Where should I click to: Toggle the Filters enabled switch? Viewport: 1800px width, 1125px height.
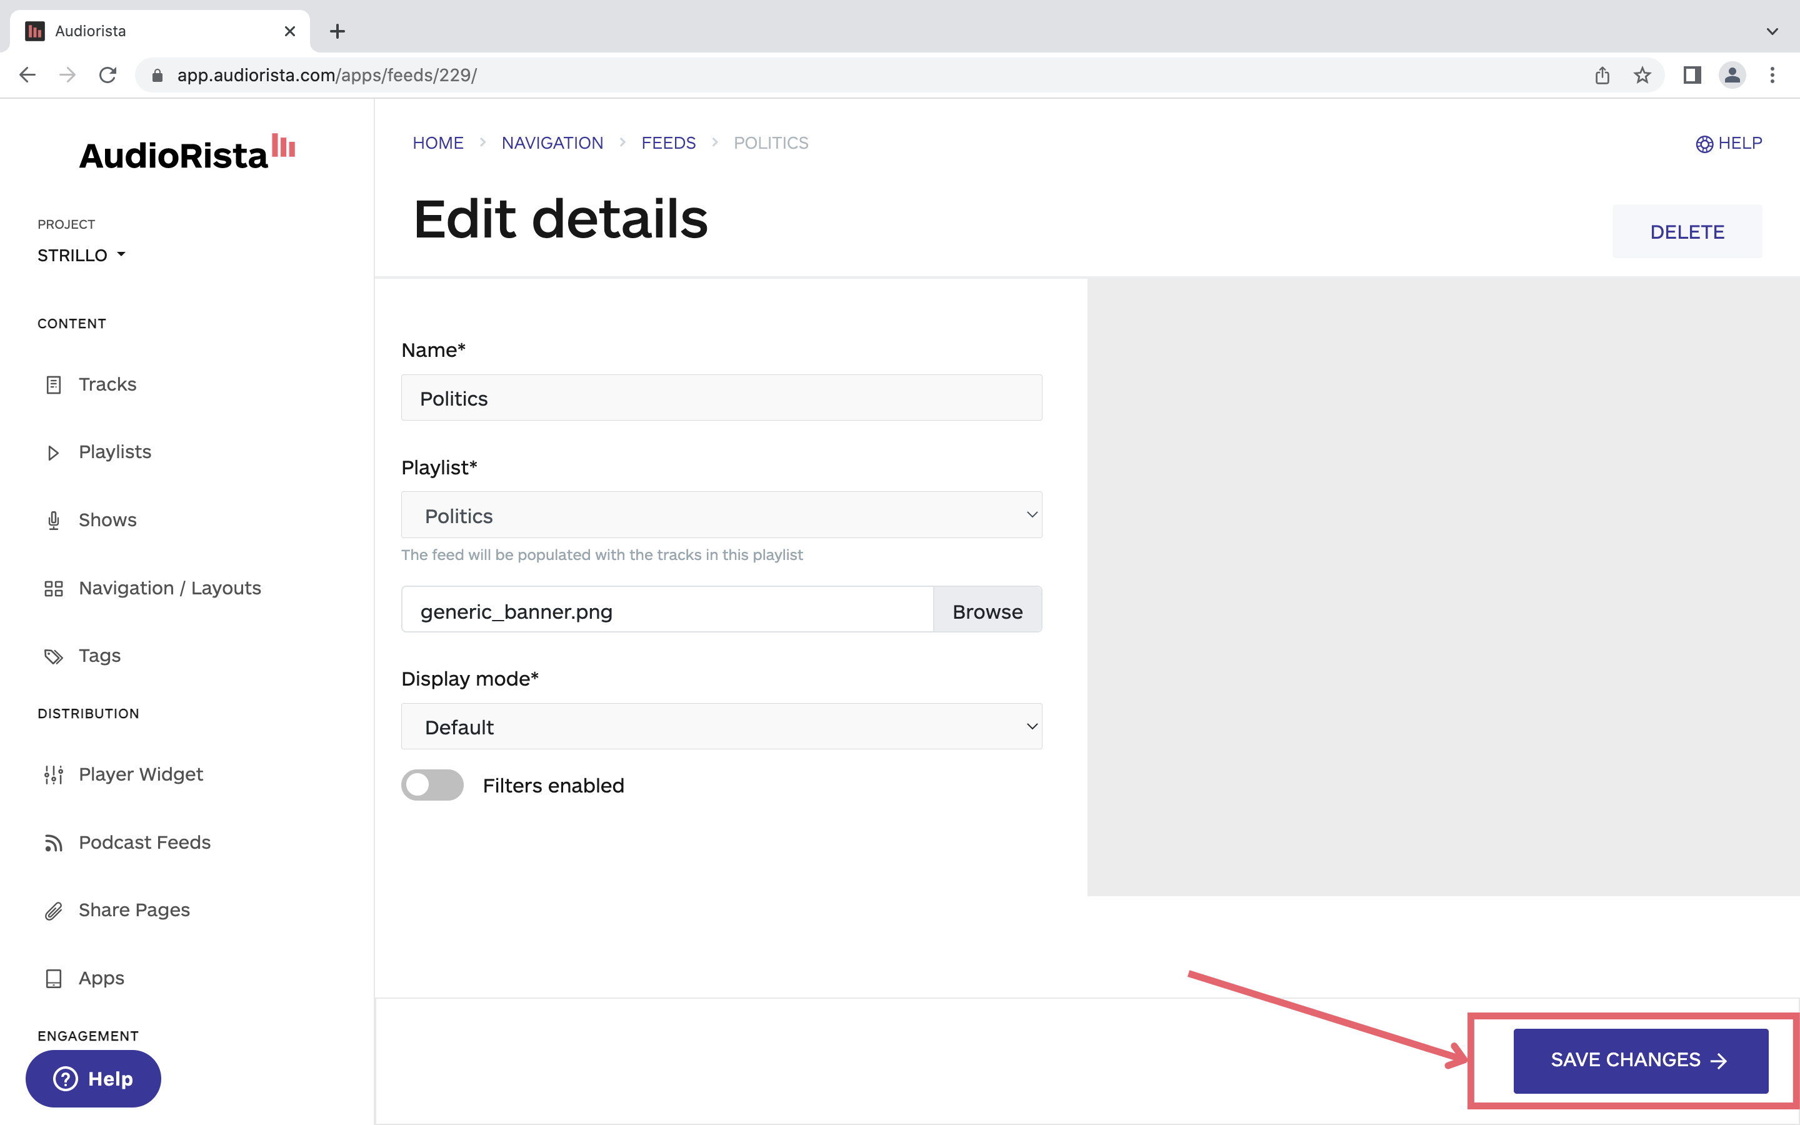pyautogui.click(x=432, y=785)
